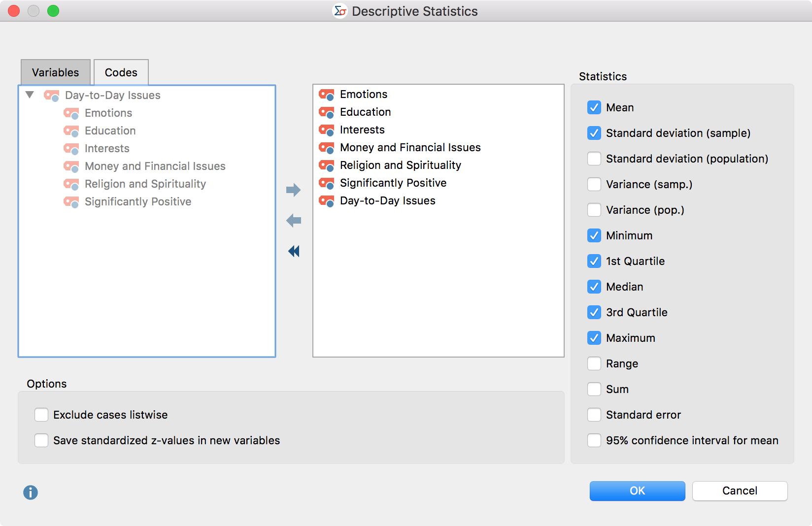Uncheck the Mean statistic

point(594,107)
